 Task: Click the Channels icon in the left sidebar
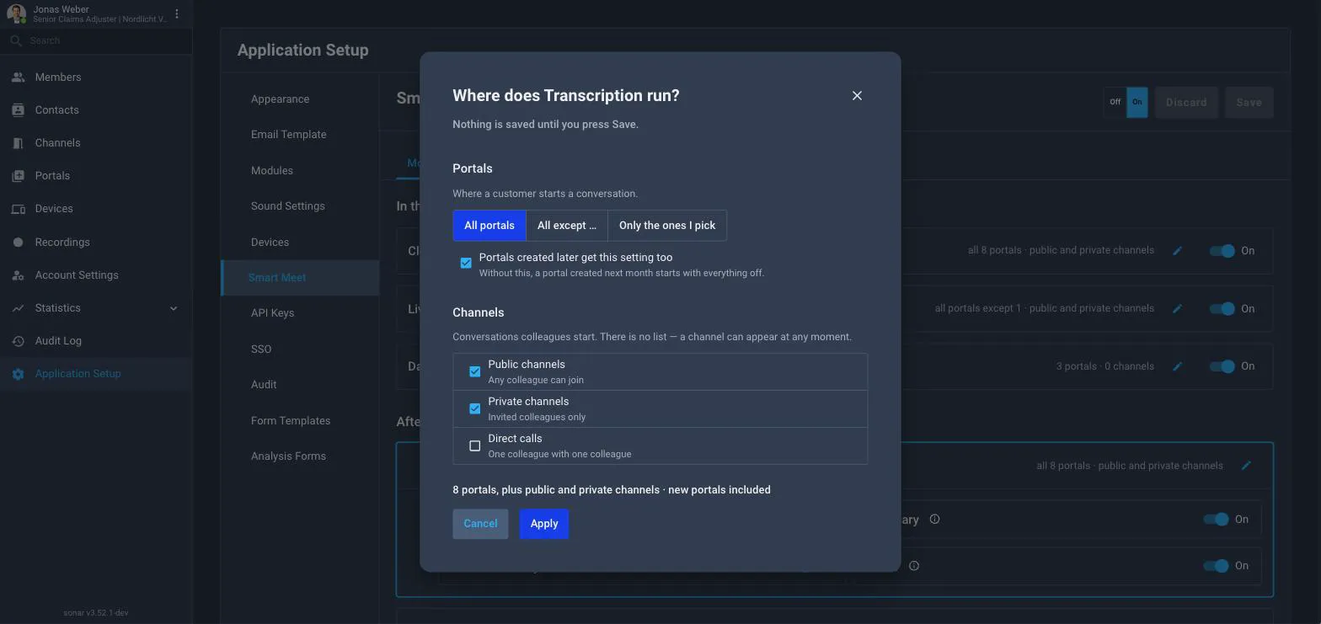coord(18,143)
